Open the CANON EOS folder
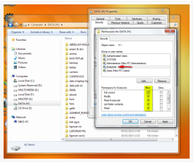Screen dimensions: 194x163 [75, 76]
